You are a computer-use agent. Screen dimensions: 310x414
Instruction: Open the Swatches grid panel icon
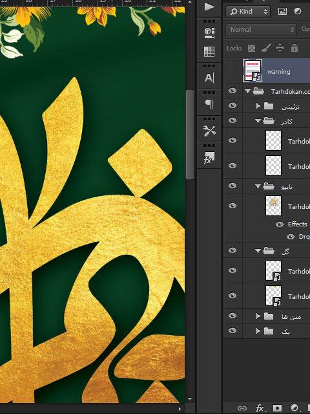pyautogui.click(x=209, y=52)
